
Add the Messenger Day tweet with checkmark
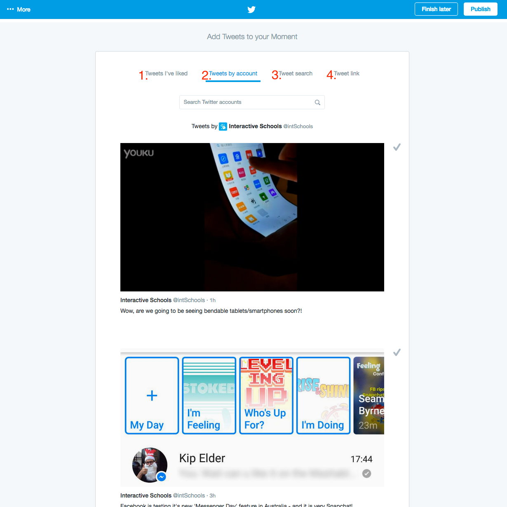(x=397, y=352)
